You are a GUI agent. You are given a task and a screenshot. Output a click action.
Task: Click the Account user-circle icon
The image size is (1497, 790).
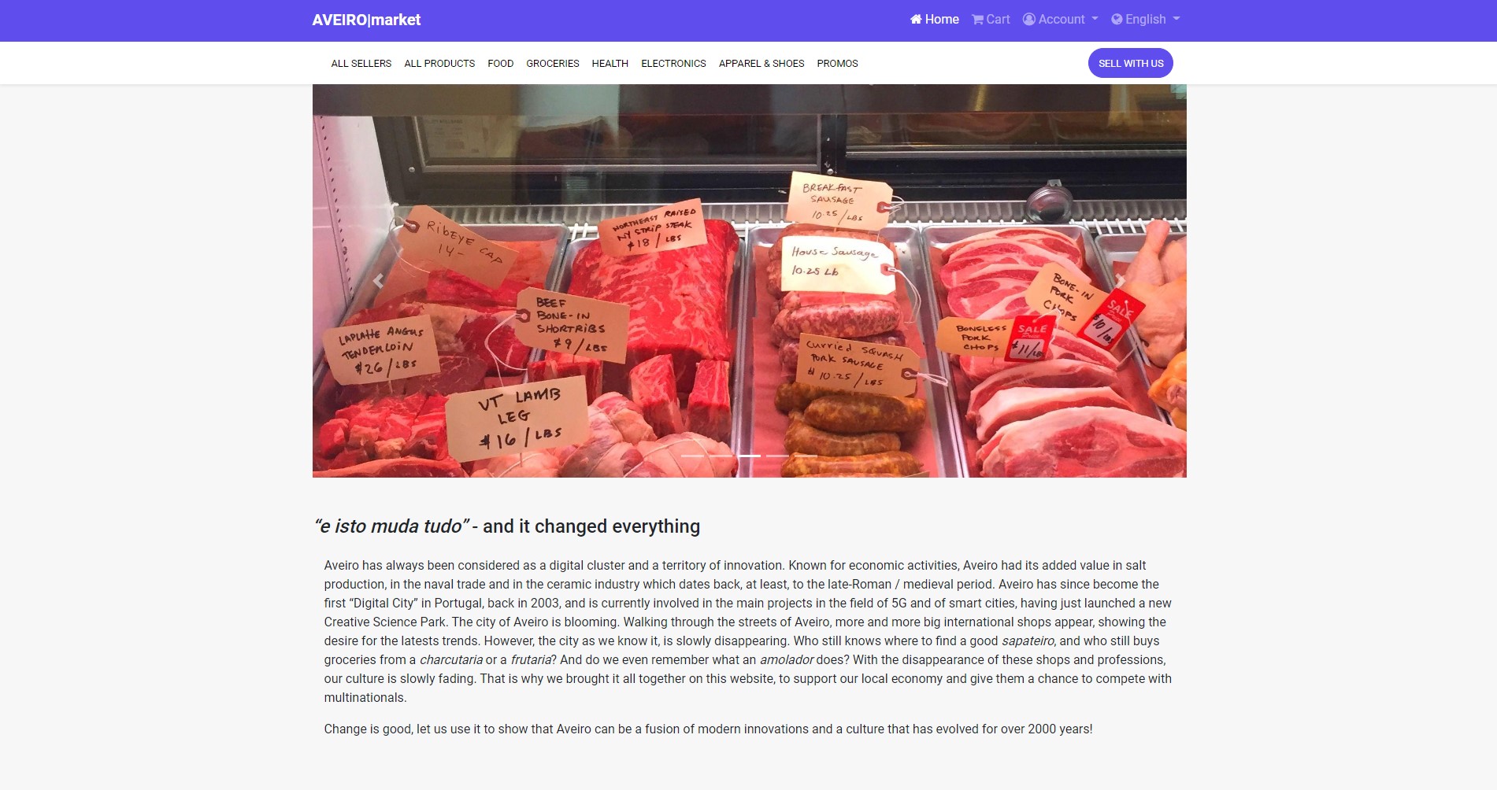click(x=1028, y=20)
